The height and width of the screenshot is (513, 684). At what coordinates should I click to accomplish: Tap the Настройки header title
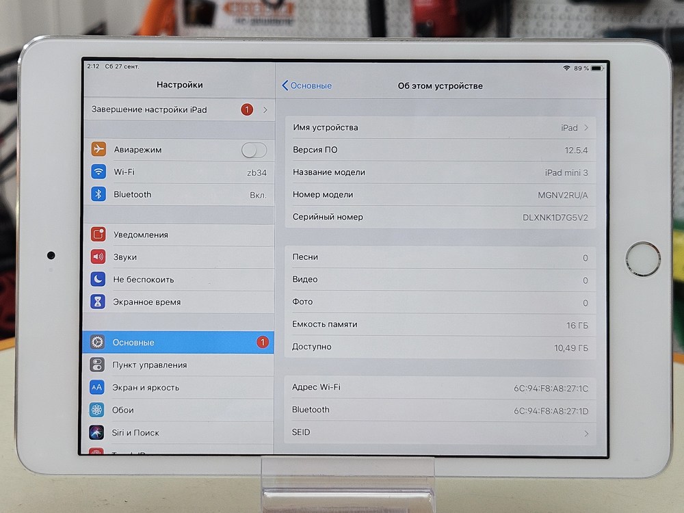click(179, 85)
